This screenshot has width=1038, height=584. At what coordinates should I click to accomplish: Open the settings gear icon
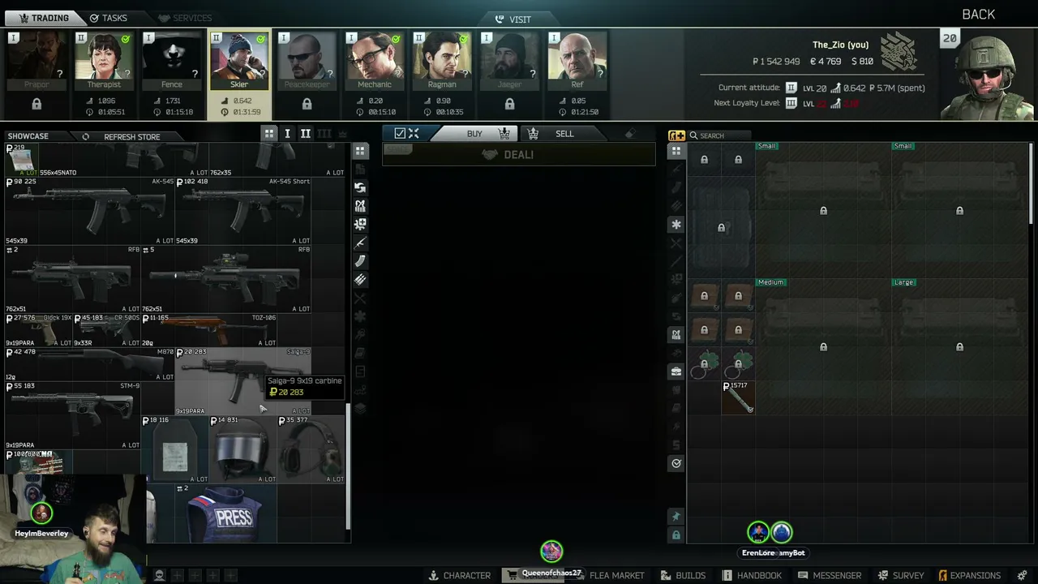1022,575
